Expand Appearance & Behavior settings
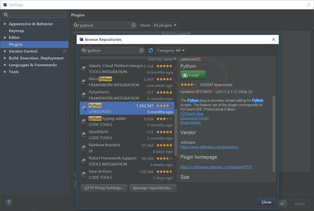The width and height of the screenshot is (314, 211). click(x=5, y=24)
